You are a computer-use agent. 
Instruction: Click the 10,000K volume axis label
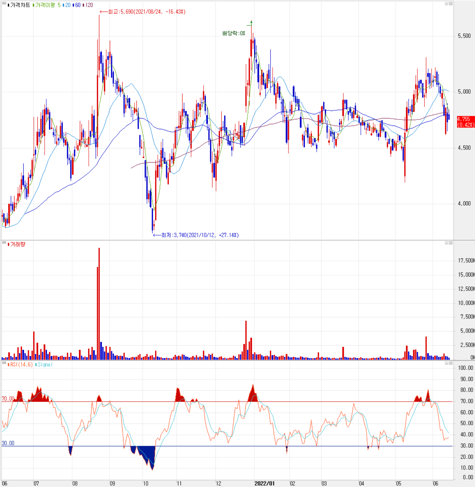coord(466,303)
